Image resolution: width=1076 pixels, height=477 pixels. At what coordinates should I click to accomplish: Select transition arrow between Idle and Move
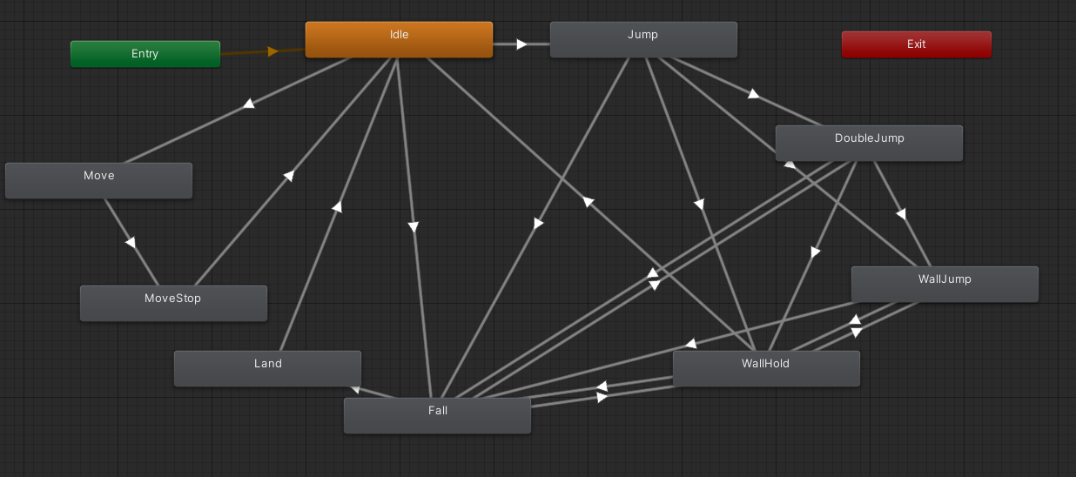pyautogui.click(x=249, y=104)
